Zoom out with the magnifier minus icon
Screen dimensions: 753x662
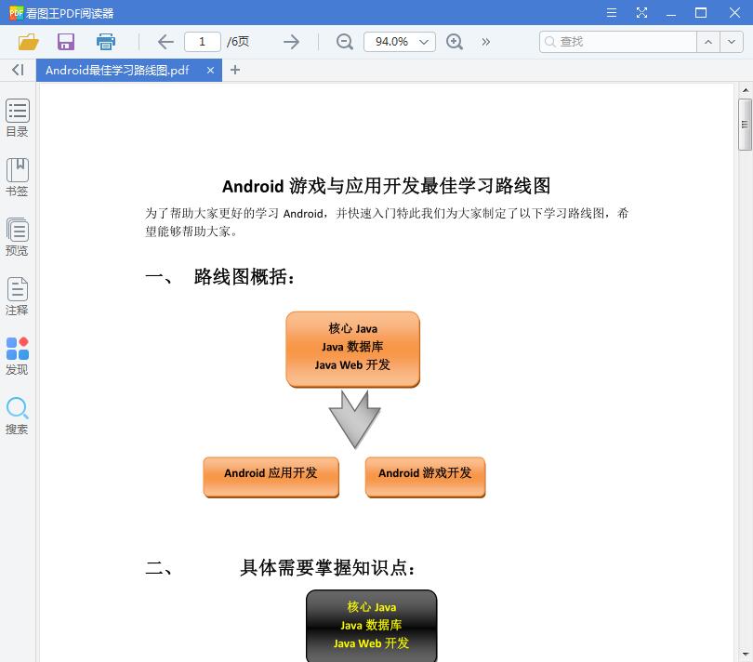[344, 42]
